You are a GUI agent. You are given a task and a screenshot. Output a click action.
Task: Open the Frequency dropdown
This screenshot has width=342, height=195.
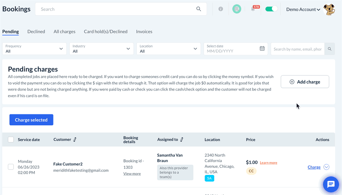pyautogui.click(x=35, y=49)
